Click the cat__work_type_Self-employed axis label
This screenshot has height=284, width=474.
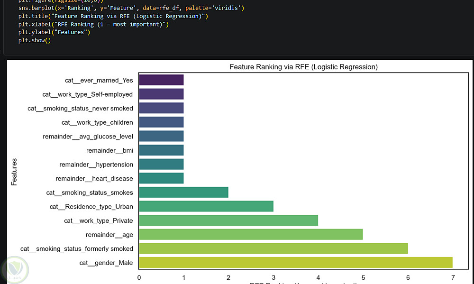(x=88, y=94)
